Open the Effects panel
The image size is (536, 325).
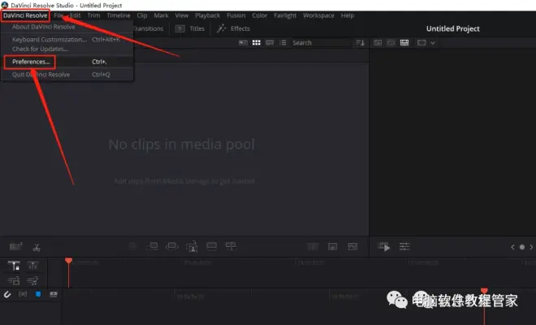coord(240,28)
